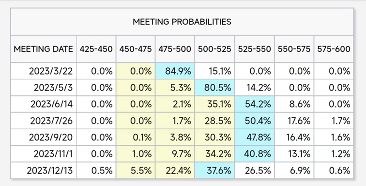Click the 54.2% highlighted cell
Screen dimensions: 366x186
[x=255, y=104]
